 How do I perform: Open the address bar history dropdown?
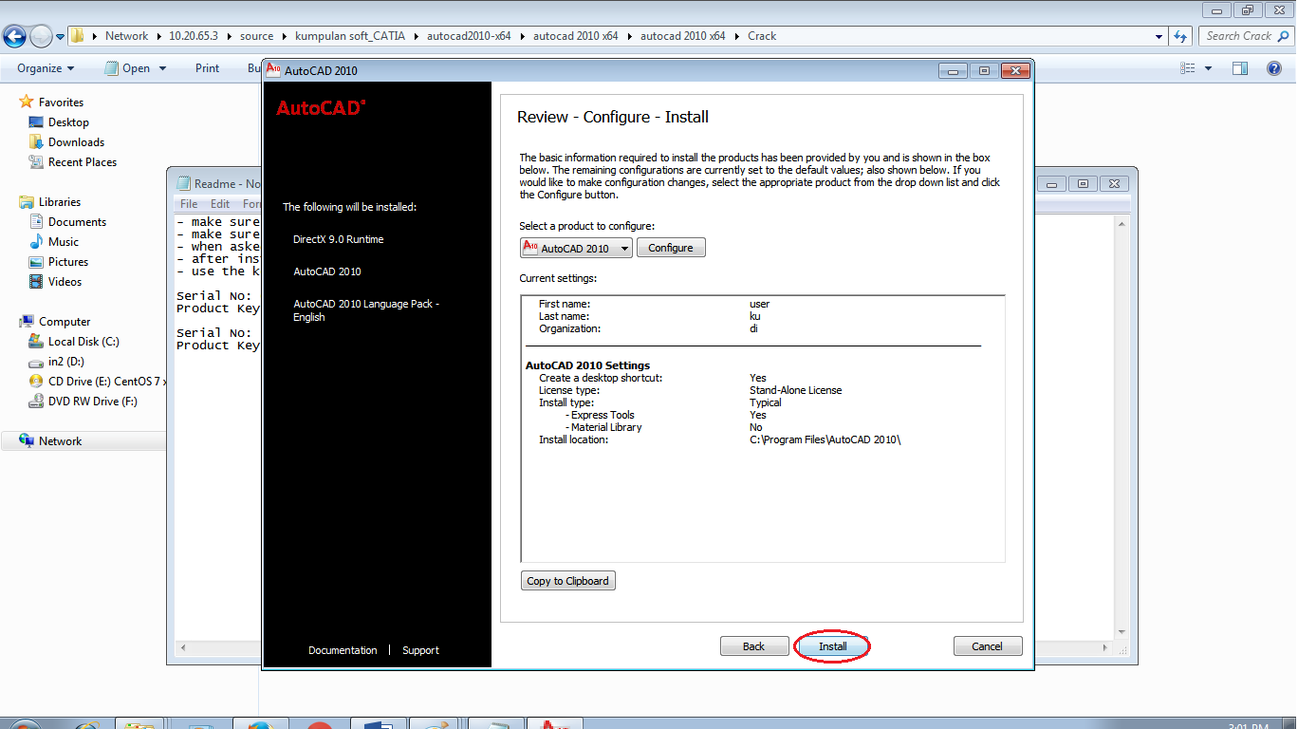tap(1159, 36)
